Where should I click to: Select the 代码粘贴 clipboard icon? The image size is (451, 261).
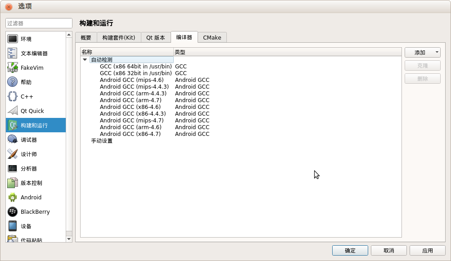(12, 239)
